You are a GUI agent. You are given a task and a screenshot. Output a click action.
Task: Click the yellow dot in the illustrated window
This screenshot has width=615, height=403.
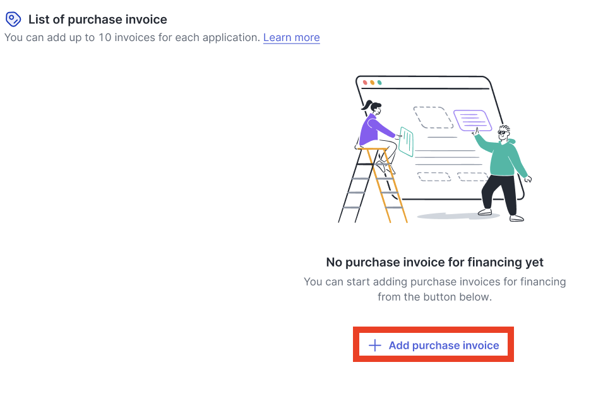point(372,82)
